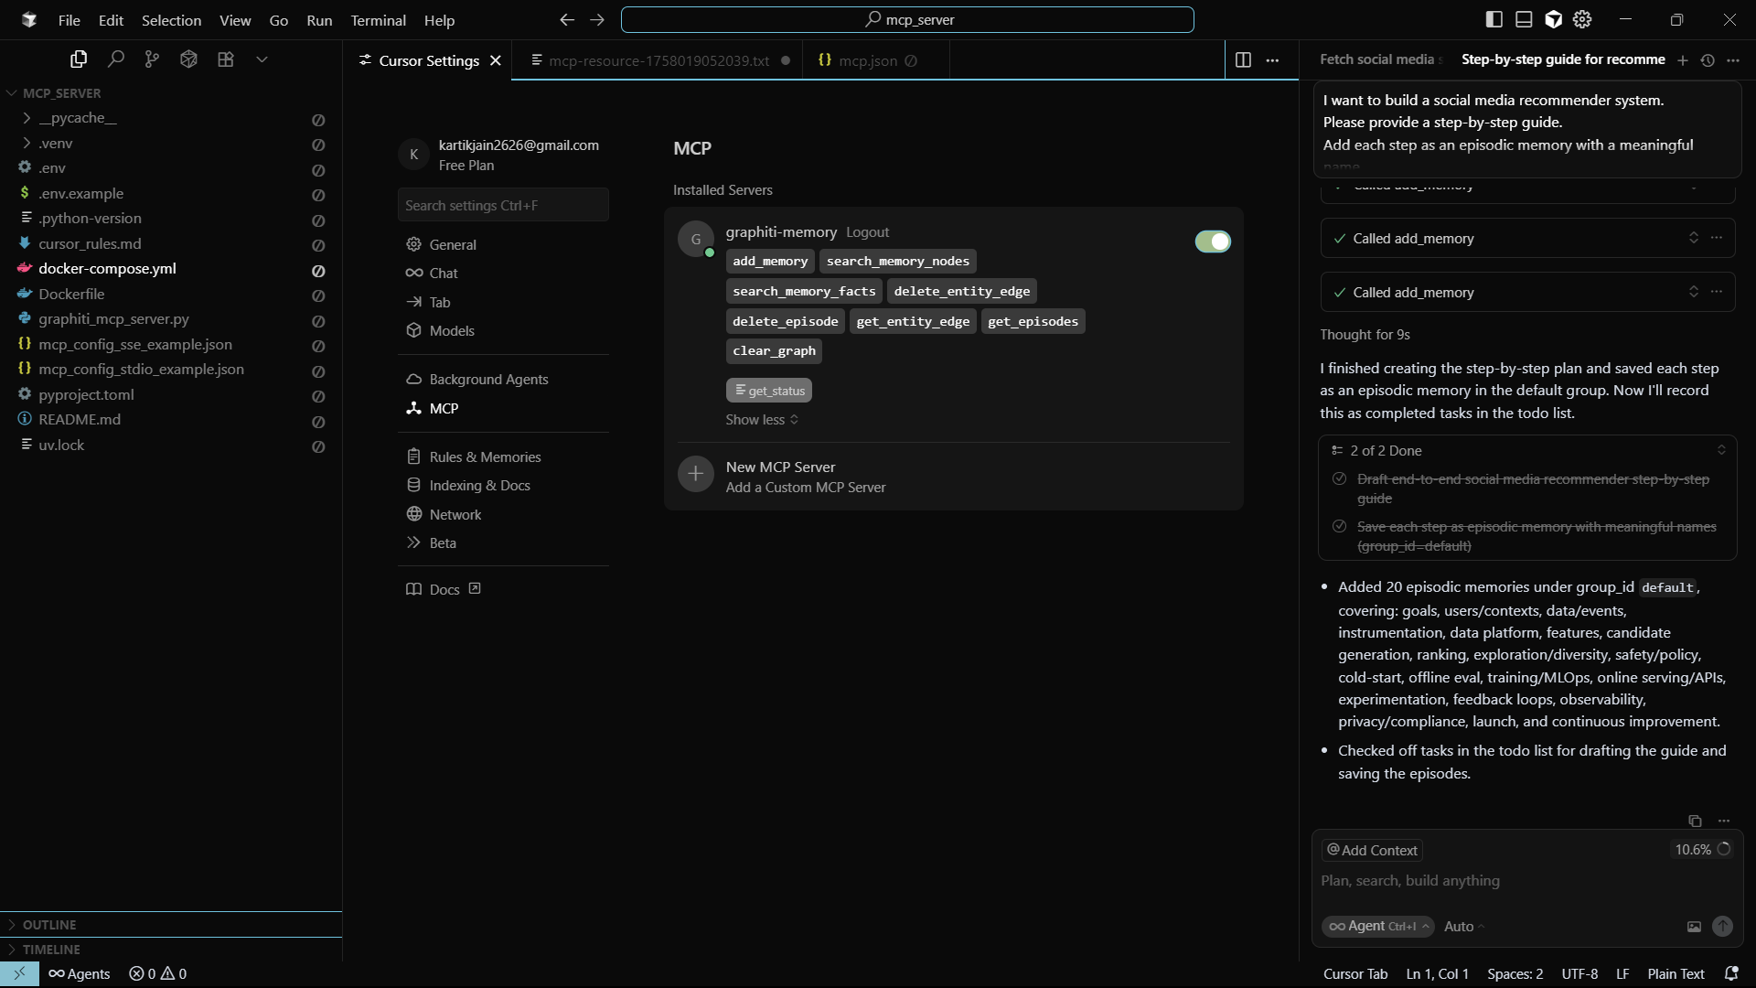Open editor more actions menu
Viewport: 1756px width, 988px height.
(x=1272, y=60)
